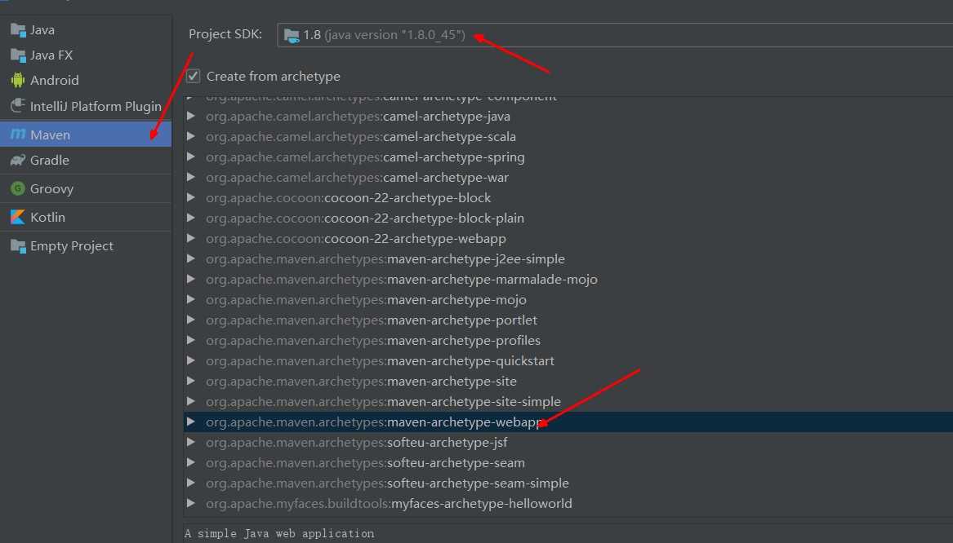Click the IntelliJ Platform Plugin icon

pos(18,105)
